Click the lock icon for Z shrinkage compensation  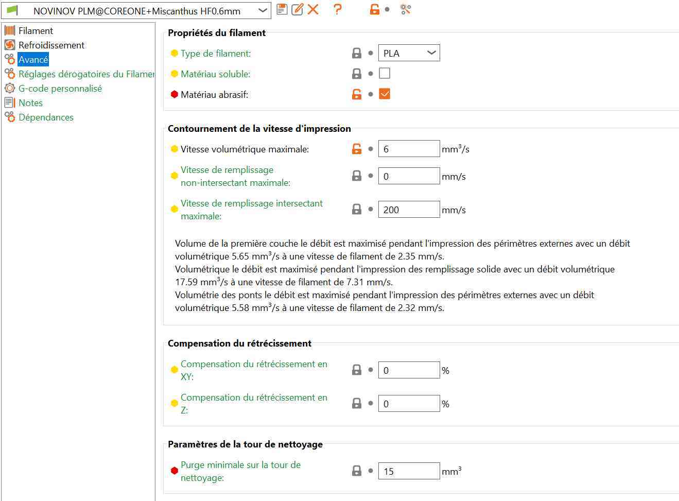357,404
